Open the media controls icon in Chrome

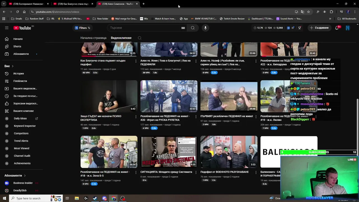click(x=341, y=12)
